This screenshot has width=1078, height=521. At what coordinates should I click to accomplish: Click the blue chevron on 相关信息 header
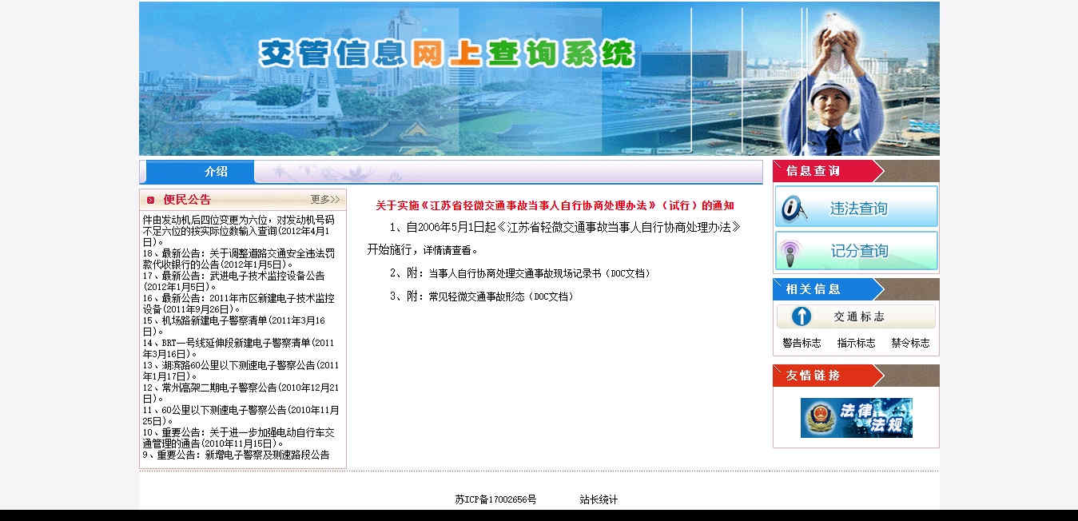[x=877, y=289]
